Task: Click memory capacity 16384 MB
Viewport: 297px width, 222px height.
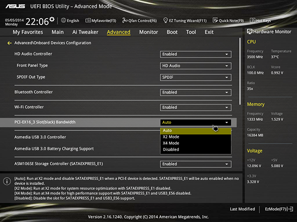Action: (x=255, y=135)
